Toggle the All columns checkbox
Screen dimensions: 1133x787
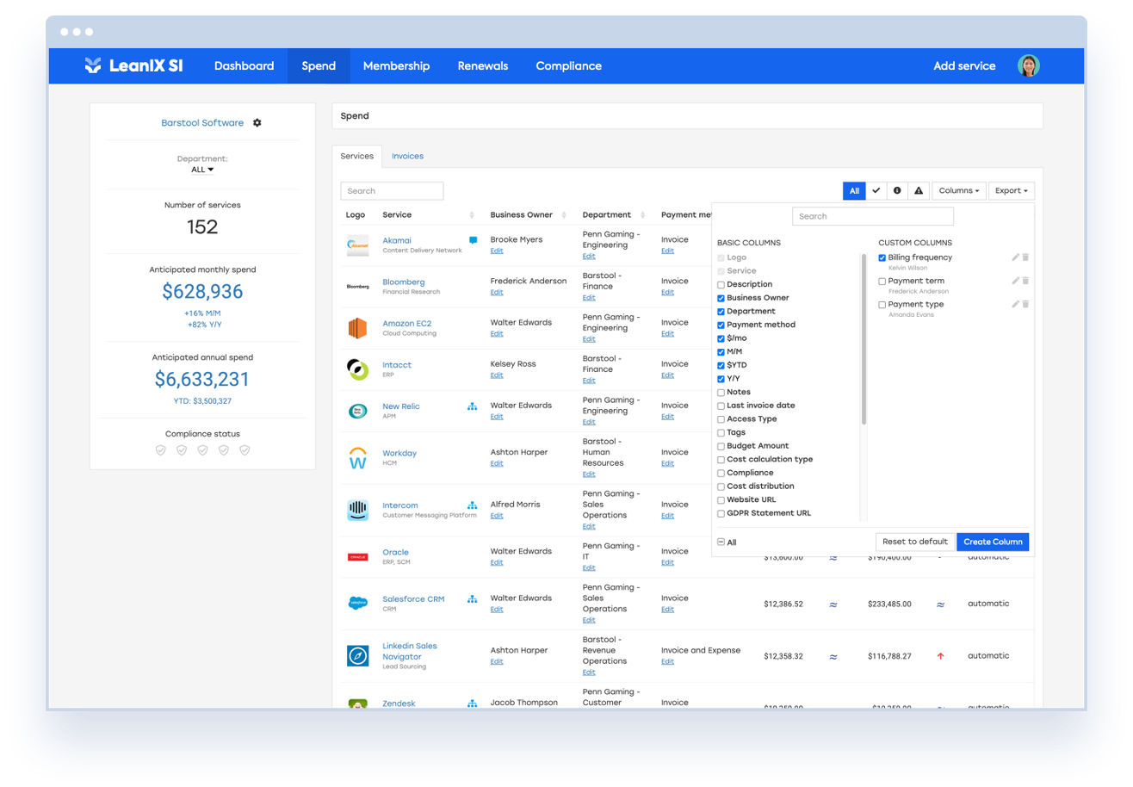(x=721, y=542)
